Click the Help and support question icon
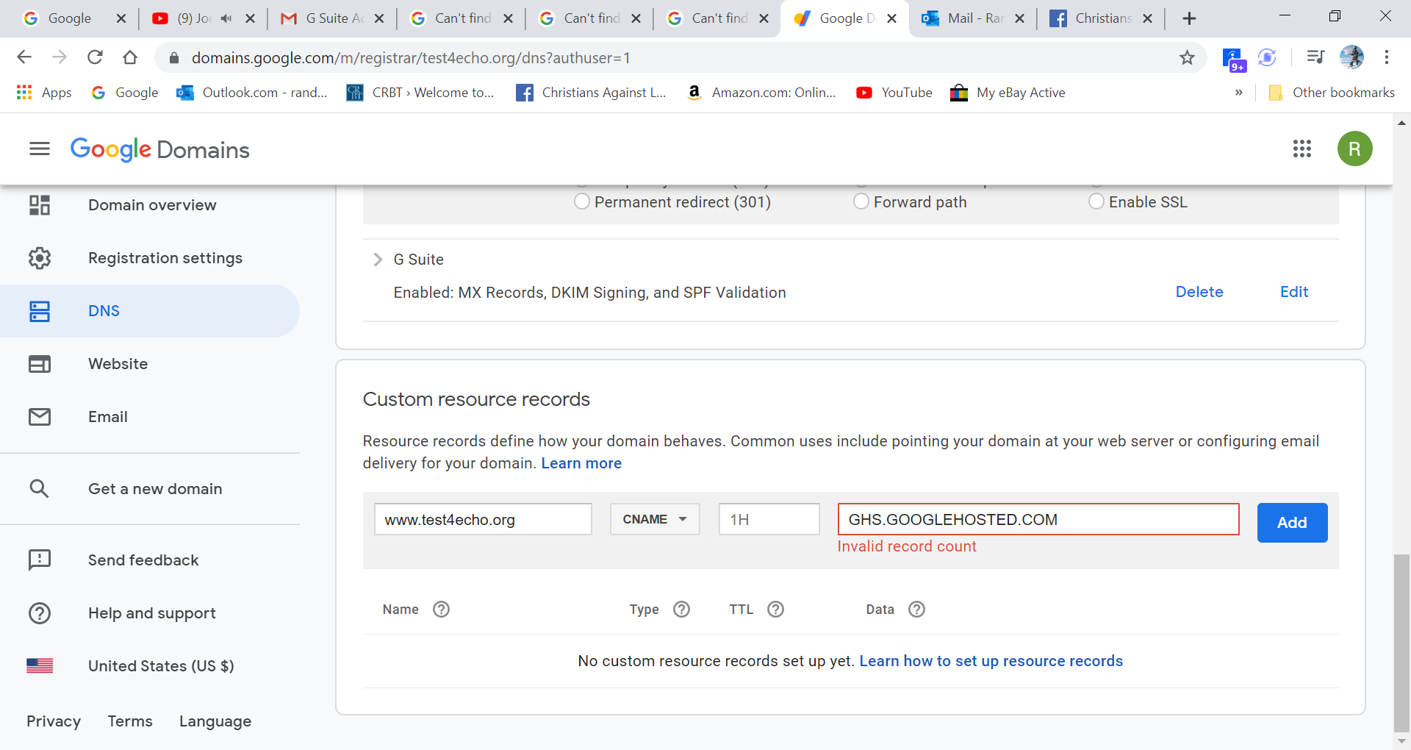Screen dimensions: 1411x750 click(x=40, y=613)
